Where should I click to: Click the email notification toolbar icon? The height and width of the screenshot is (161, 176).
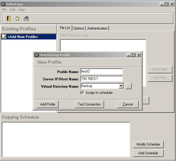pos(26,18)
